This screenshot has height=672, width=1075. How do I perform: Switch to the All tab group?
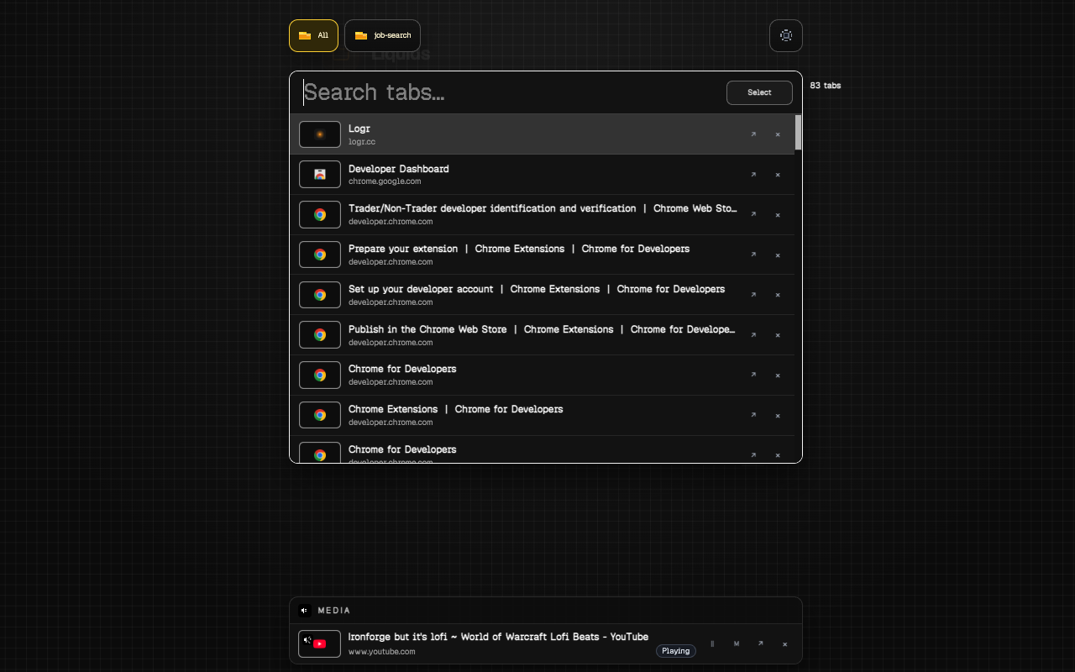[x=313, y=35]
